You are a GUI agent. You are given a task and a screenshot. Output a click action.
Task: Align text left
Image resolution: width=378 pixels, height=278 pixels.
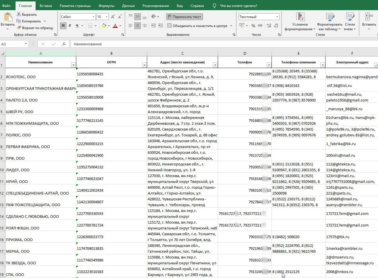click(130, 26)
